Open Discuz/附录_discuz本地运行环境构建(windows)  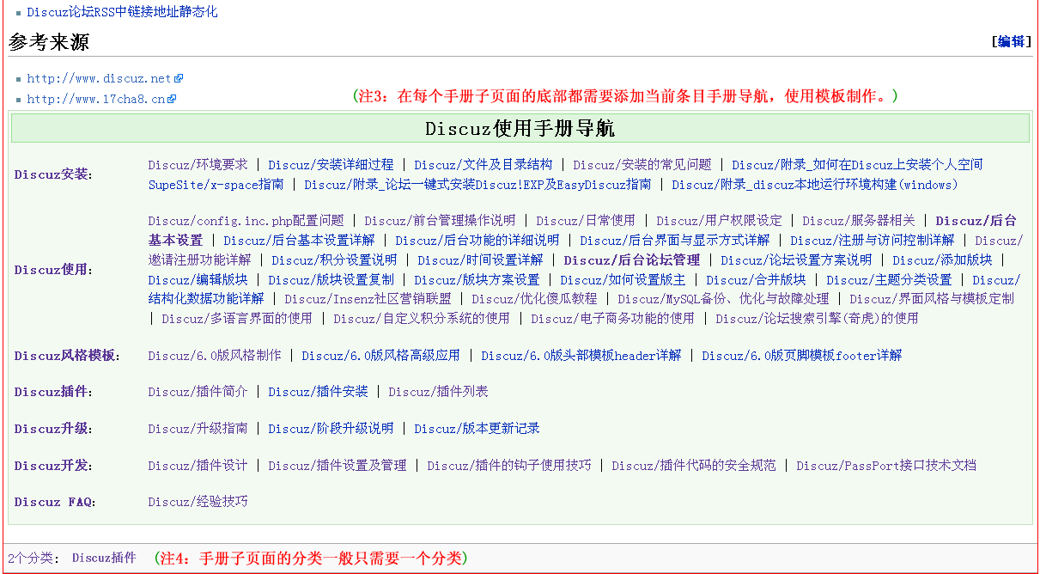(815, 184)
